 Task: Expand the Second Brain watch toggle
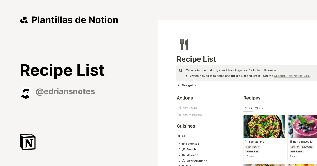[187, 76]
